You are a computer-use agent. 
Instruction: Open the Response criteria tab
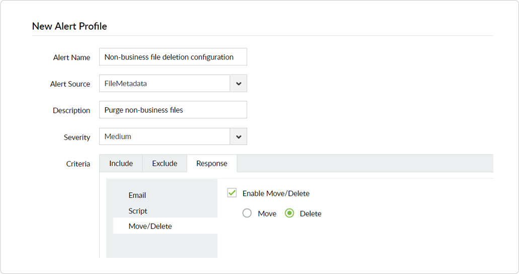click(x=212, y=164)
